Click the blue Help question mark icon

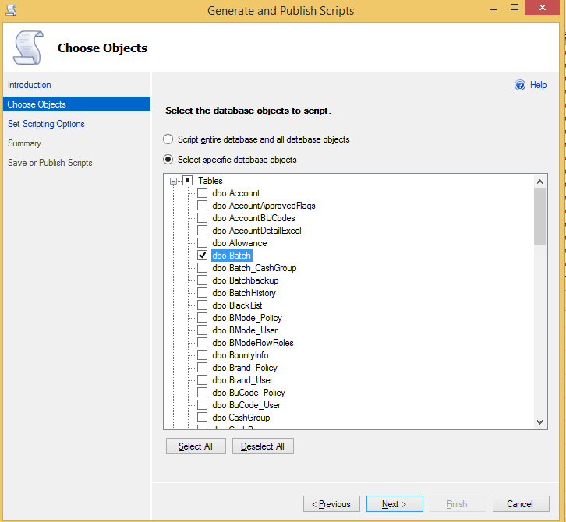[x=520, y=85]
